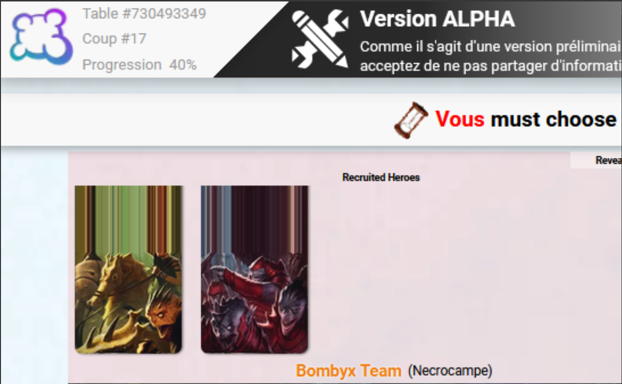Click the pencil and wrench alpha icon
The height and width of the screenshot is (384, 622).
coord(320,39)
